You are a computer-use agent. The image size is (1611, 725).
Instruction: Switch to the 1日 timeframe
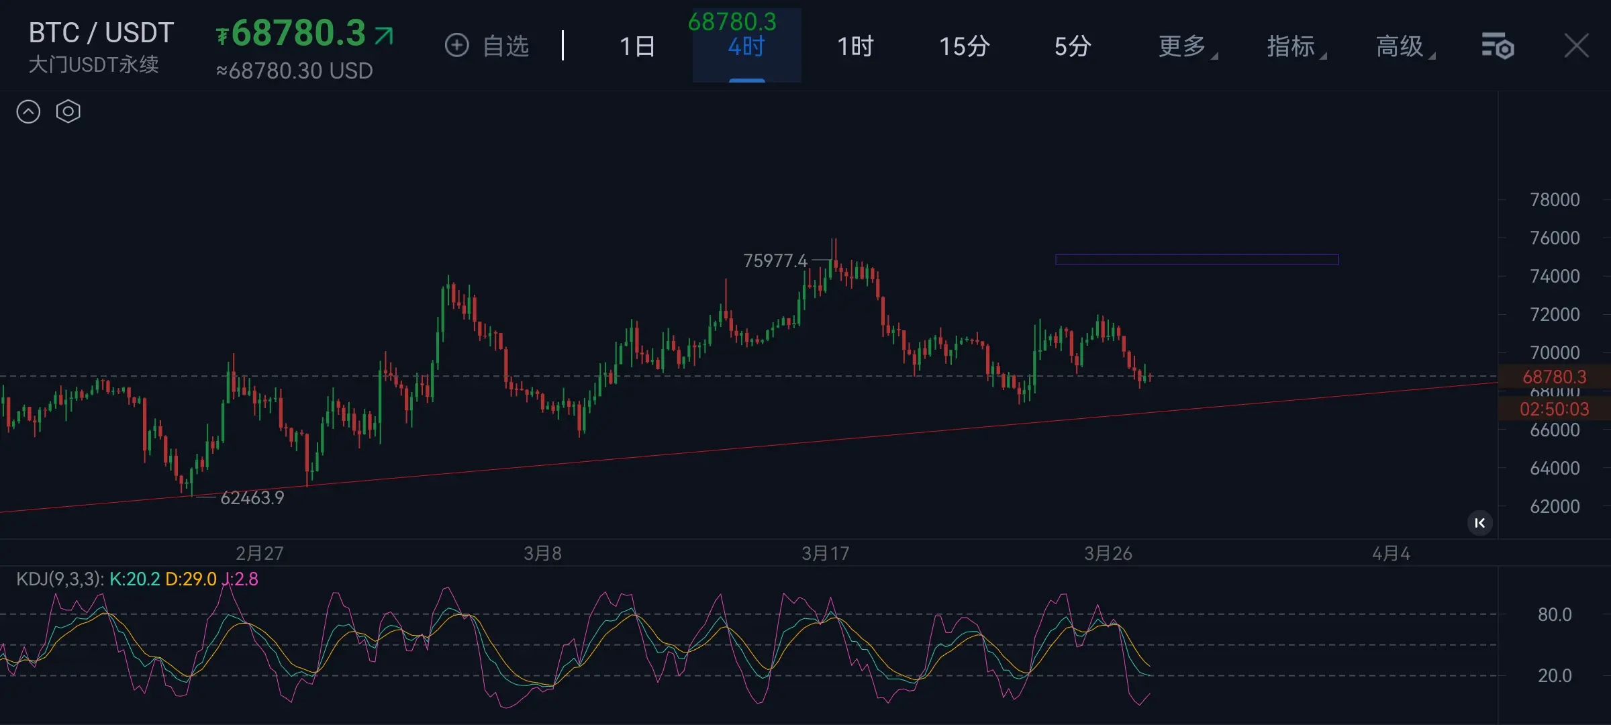click(636, 46)
